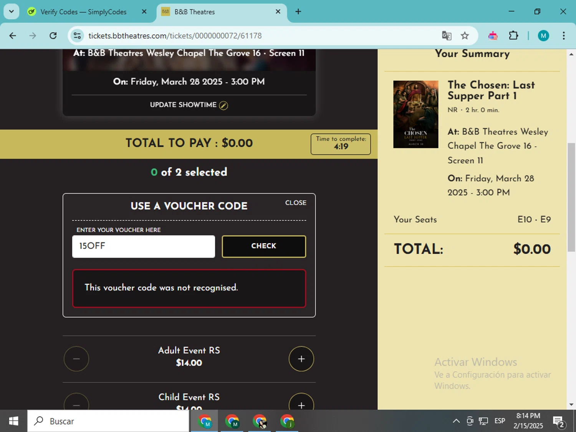
Task: Open the Windows Start menu
Action: (x=13, y=421)
